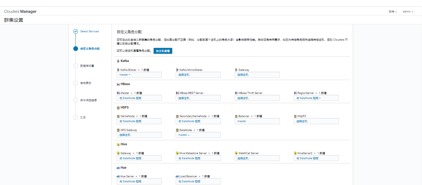Click the HBase Thrift Server icon
Viewport: 422px width, 185px height.
(236, 93)
